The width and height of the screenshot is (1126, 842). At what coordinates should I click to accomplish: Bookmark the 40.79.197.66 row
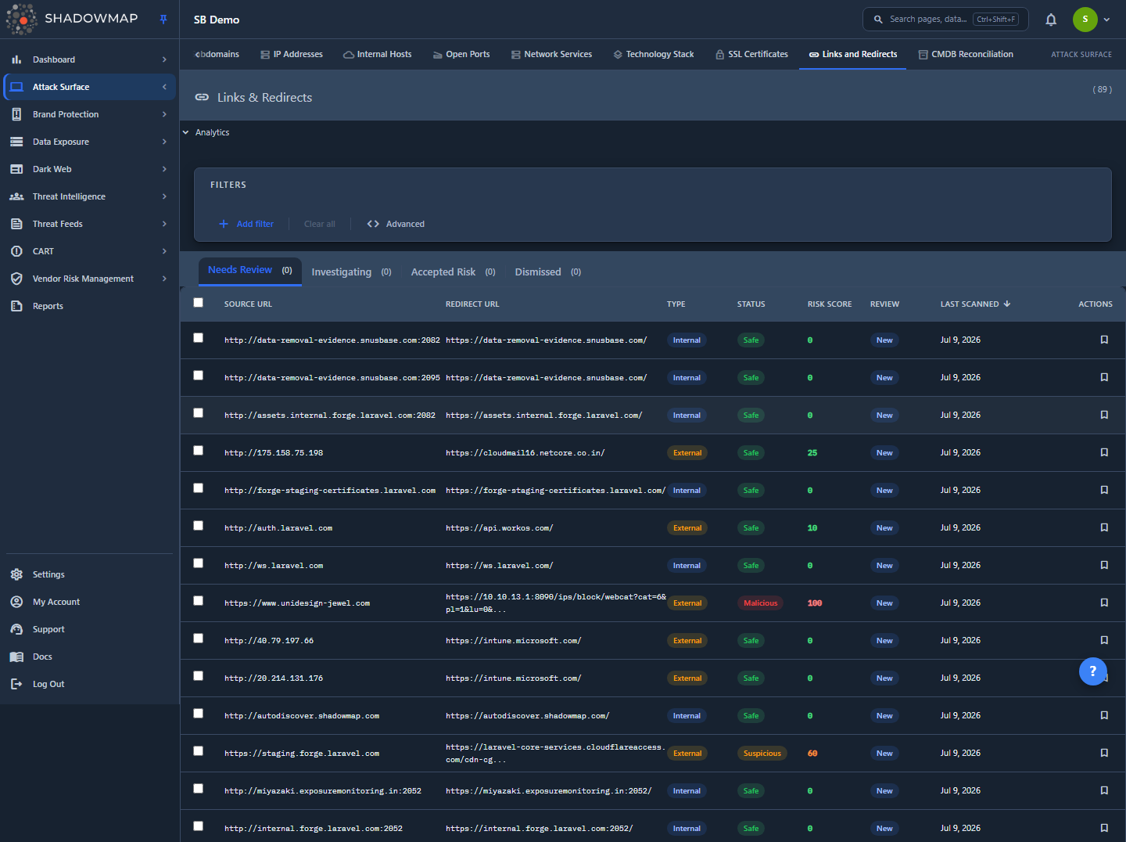click(x=1104, y=640)
